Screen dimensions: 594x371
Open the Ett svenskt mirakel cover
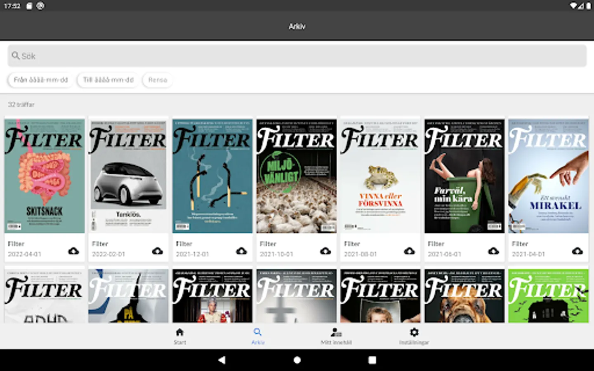coord(548,176)
